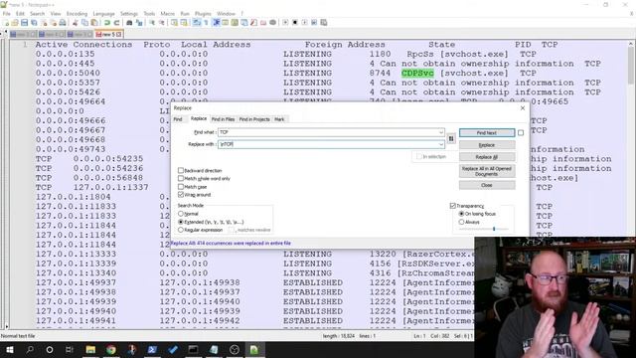
Task: Select the new 5 document tab
Action: pos(108,35)
